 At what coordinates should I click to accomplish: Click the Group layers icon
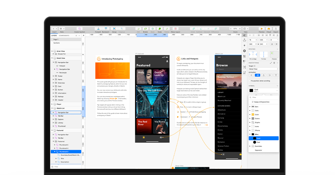coord(114,29)
